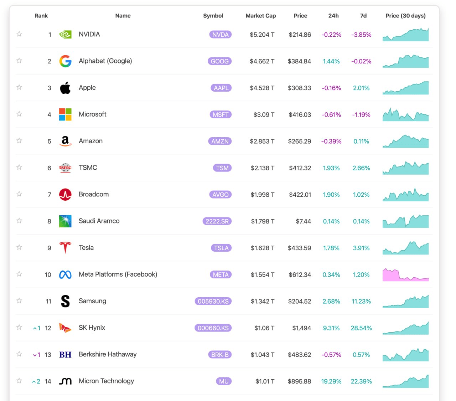Viewport: 456px width, 401px height.
Task: Open the Micron Technology name link
Action: click(x=107, y=381)
